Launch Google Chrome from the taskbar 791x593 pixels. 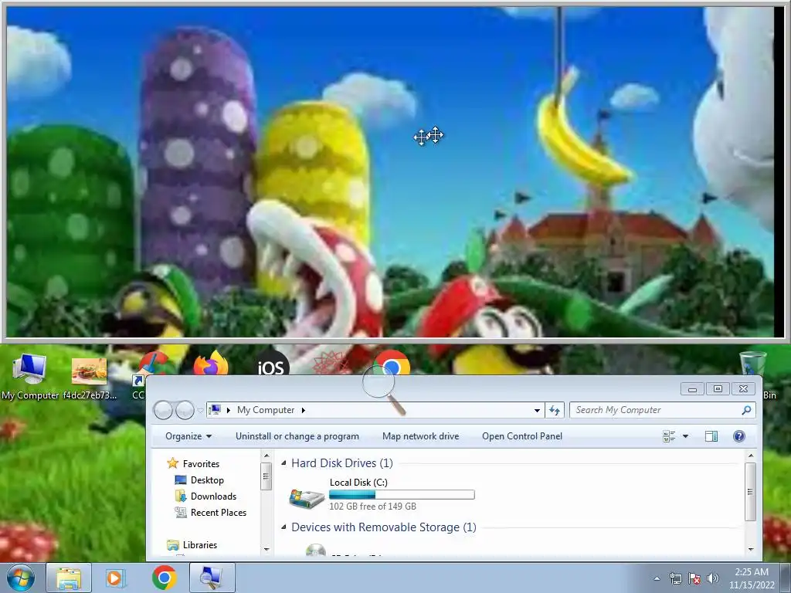(x=164, y=578)
